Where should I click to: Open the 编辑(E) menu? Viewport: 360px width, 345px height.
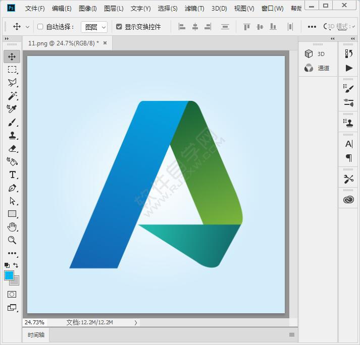[x=62, y=9]
